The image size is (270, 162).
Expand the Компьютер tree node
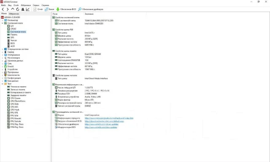tap(2, 20)
